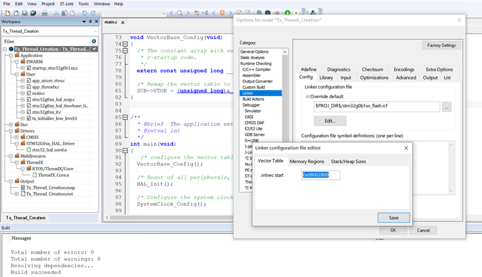This screenshot has width=482, height=277.
Task: Click the Open file toolbar icon
Action: point(16,13)
